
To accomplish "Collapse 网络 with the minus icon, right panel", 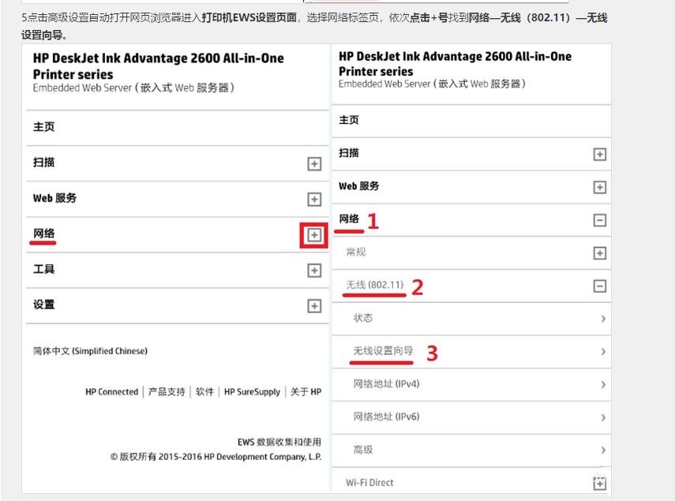I will [600, 220].
